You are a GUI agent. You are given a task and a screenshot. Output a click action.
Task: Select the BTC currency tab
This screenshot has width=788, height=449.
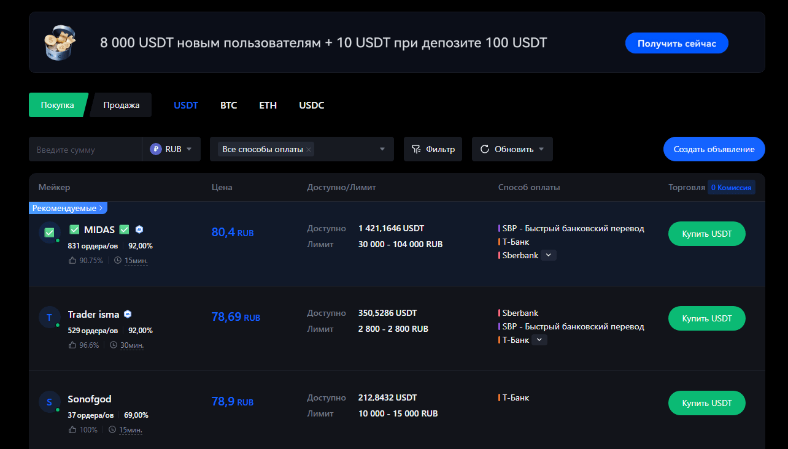(x=228, y=105)
